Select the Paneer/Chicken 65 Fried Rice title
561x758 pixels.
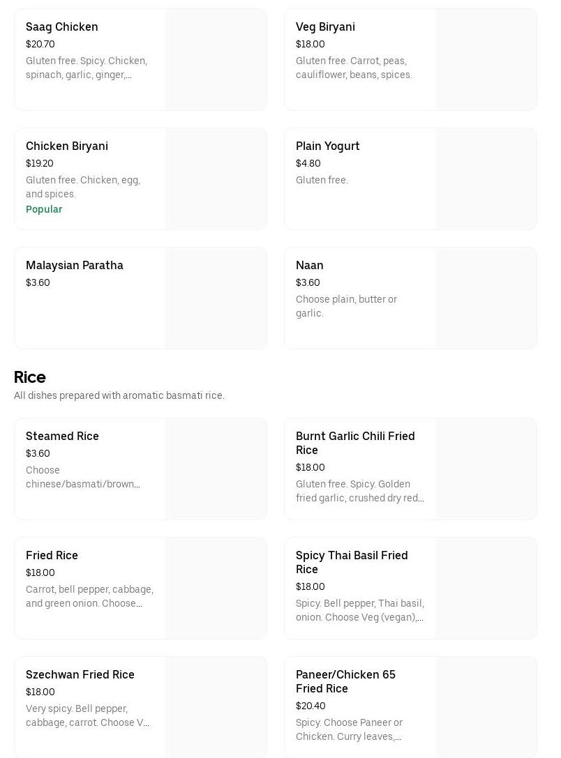(x=345, y=681)
